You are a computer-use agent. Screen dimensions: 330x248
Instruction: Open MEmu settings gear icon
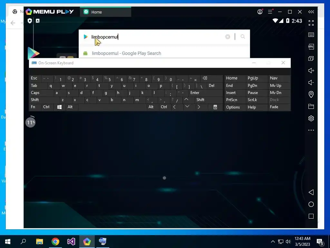point(311,118)
